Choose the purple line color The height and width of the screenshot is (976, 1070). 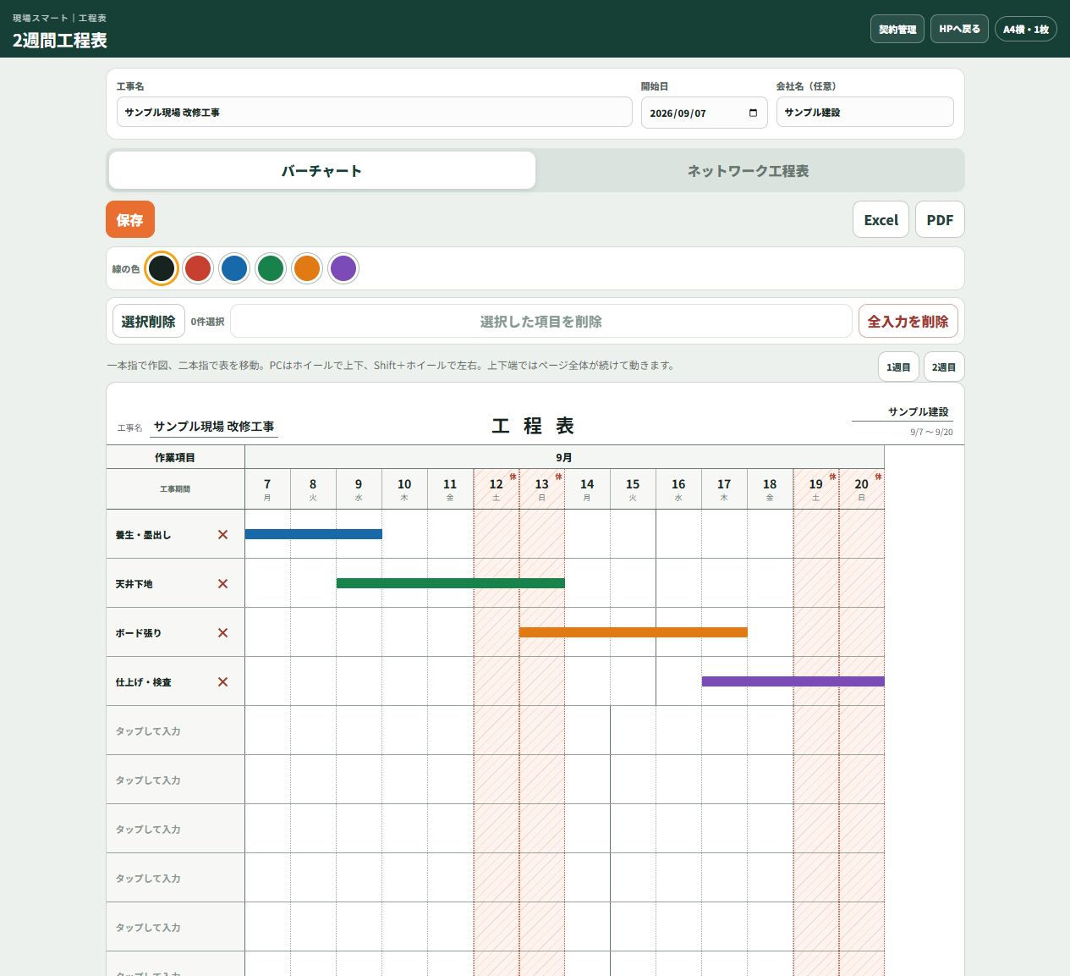343,268
